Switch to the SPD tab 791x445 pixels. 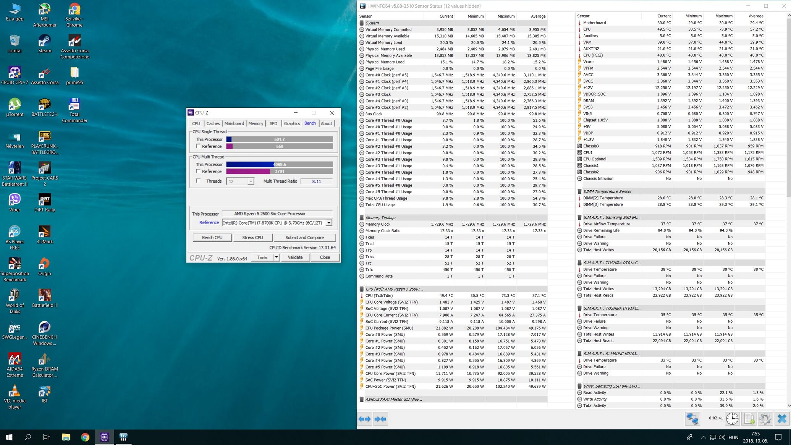point(273,123)
